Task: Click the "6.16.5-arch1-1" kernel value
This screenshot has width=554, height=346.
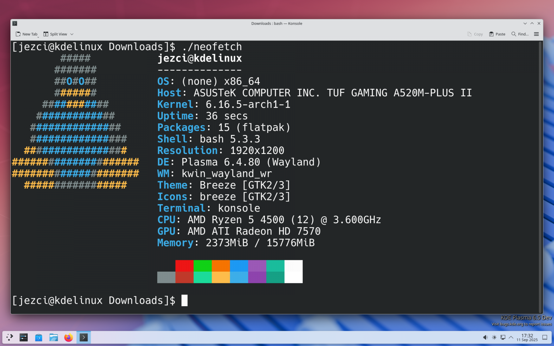Action: [x=248, y=104]
